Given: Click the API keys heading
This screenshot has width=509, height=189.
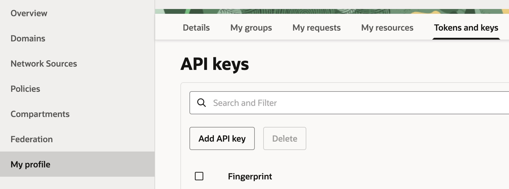Looking at the screenshot, I should tap(214, 64).
